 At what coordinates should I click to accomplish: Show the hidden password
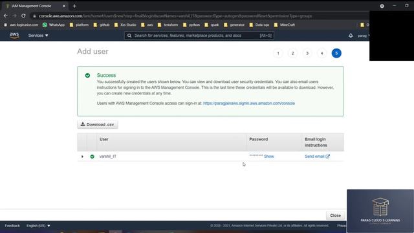coord(269,157)
